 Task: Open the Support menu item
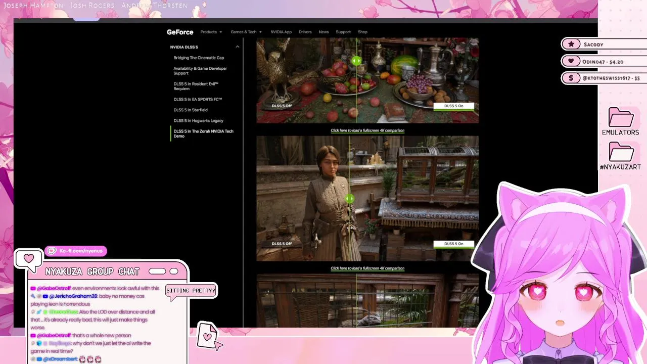[343, 32]
